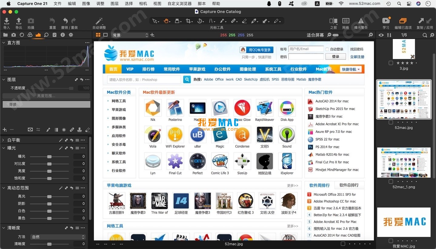
Task: Select the orange hand pan tool
Action: coord(166,21)
